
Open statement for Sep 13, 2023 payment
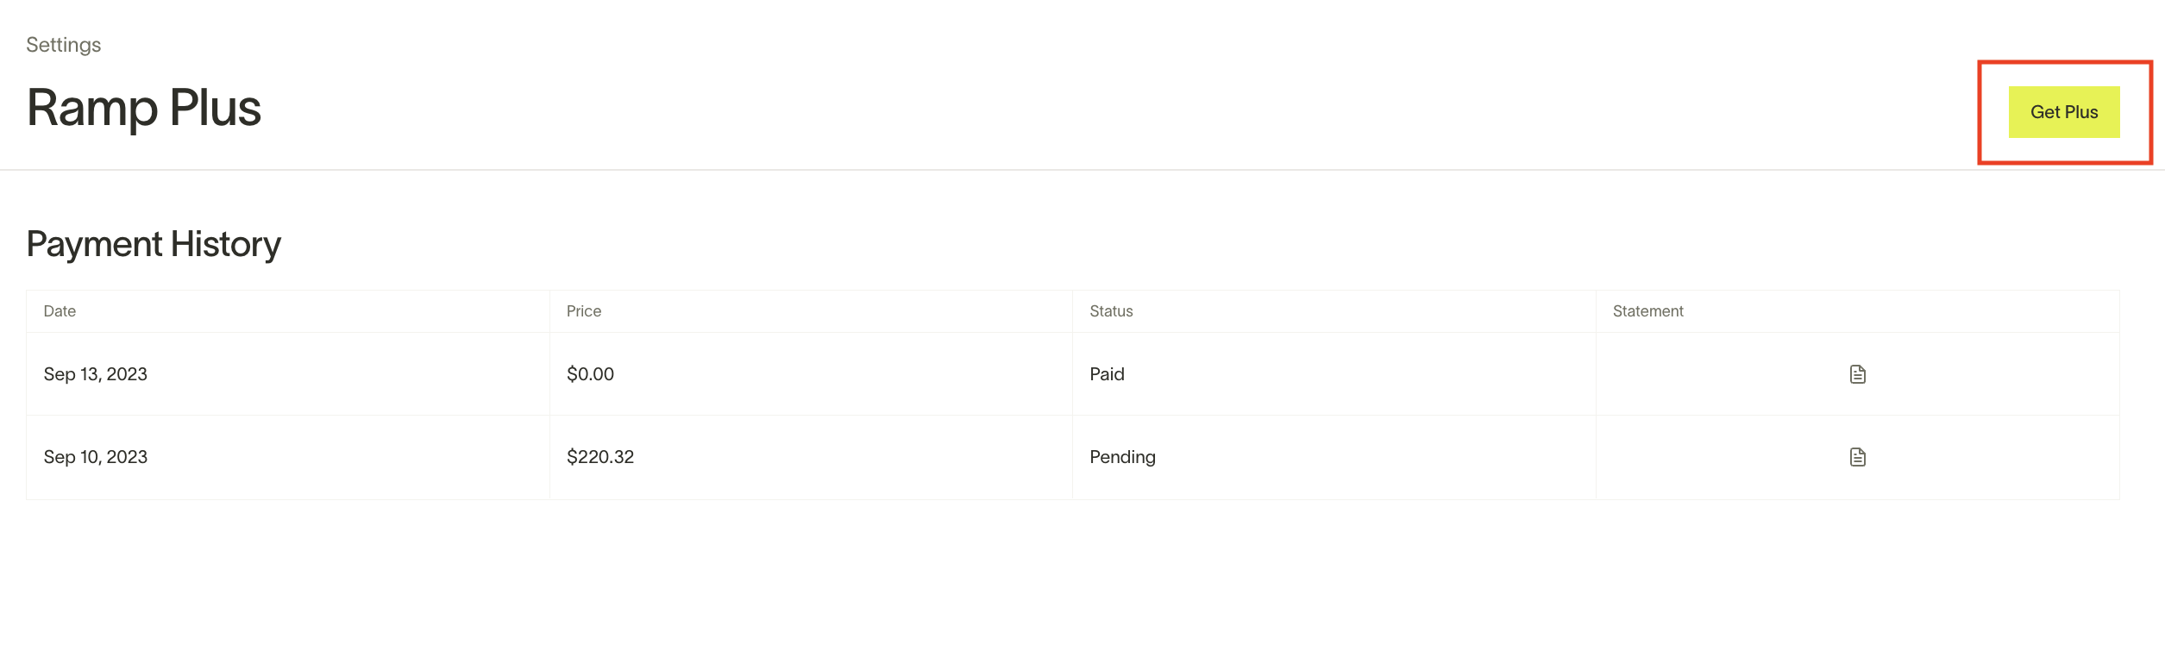1857,374
